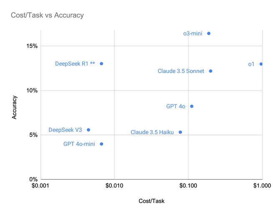This screenshot has height=215, width=273.
Task: Select the $1.000 x-axis tick label
Action: pos(262,186)
